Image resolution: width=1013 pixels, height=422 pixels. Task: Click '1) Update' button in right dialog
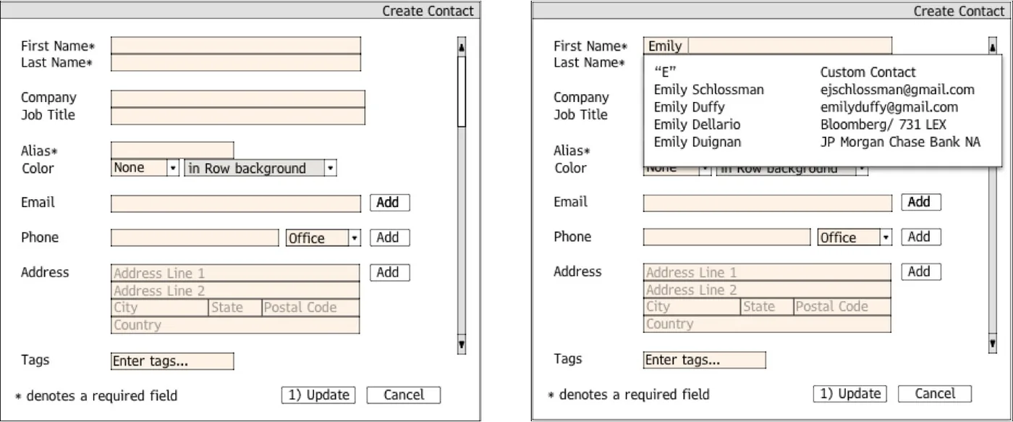click(x=850, y=394)
